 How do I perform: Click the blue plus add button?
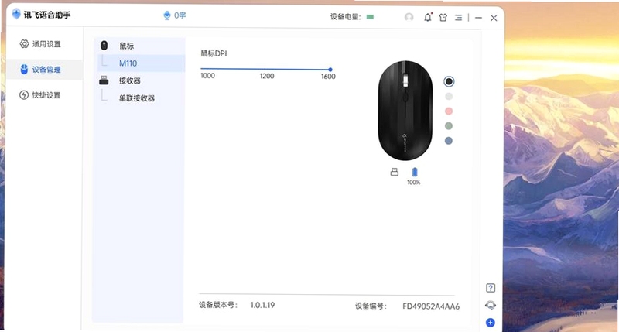coord(491,323)
